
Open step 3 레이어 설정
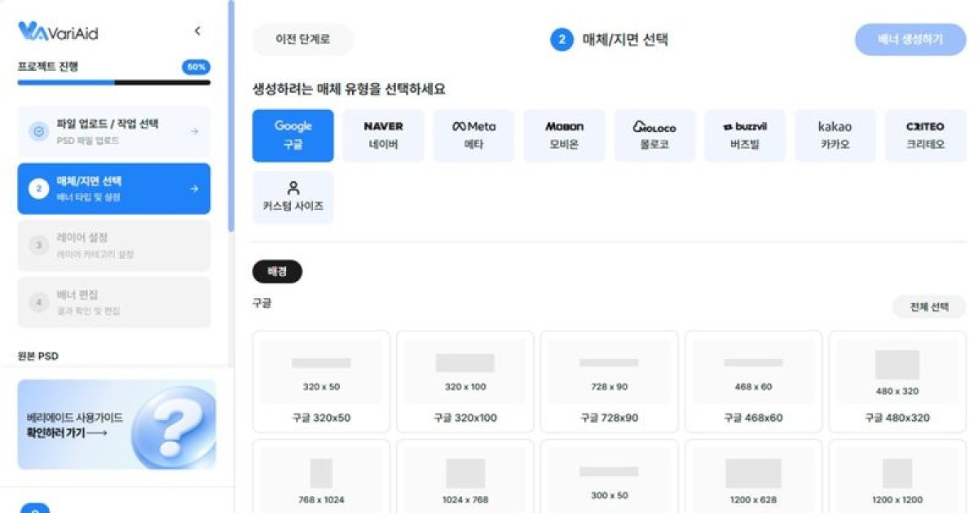point(114,245)
